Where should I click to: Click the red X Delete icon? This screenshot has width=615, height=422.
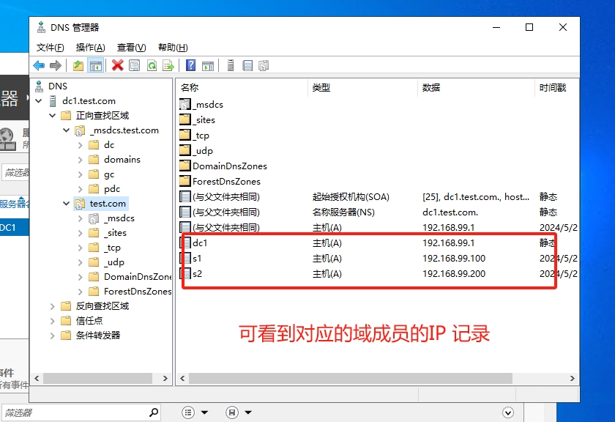coord(117,65)
